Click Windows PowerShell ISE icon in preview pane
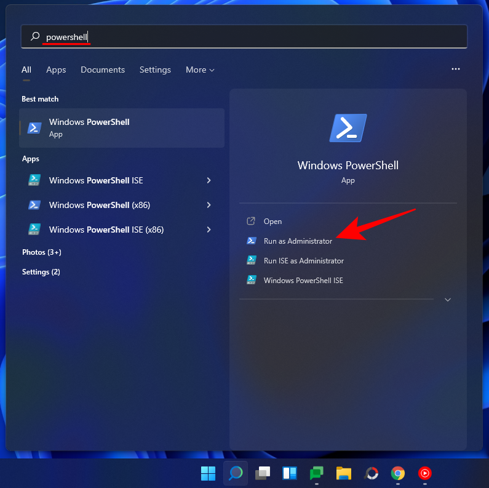The height and width of the screenshot is (488, 489). [252, 280]
